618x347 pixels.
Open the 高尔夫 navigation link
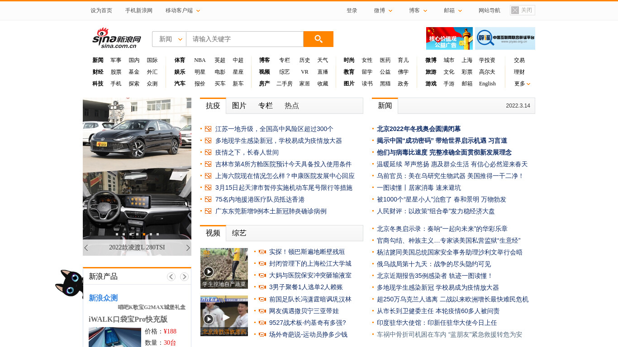coord(487,72)
